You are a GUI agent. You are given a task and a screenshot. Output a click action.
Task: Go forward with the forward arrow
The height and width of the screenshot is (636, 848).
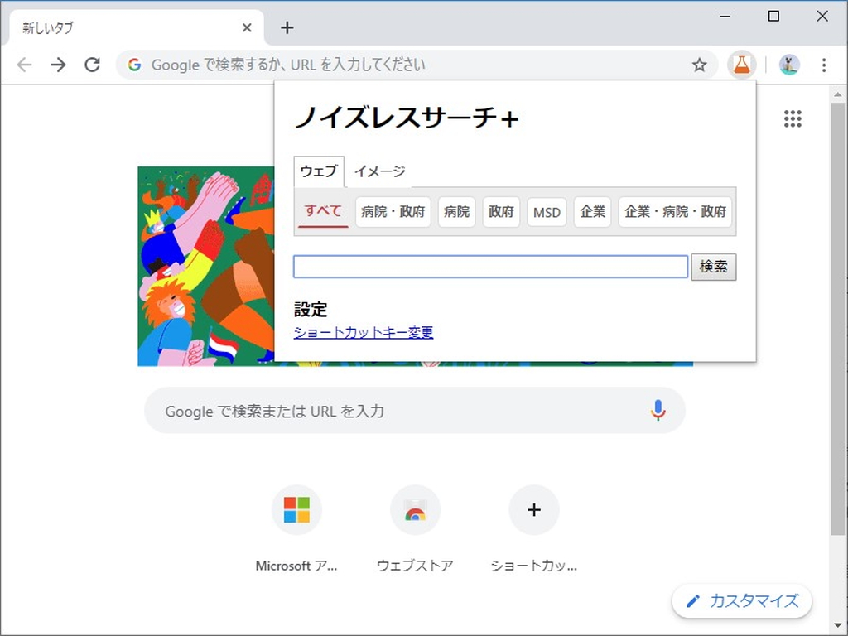click(58, 64)
